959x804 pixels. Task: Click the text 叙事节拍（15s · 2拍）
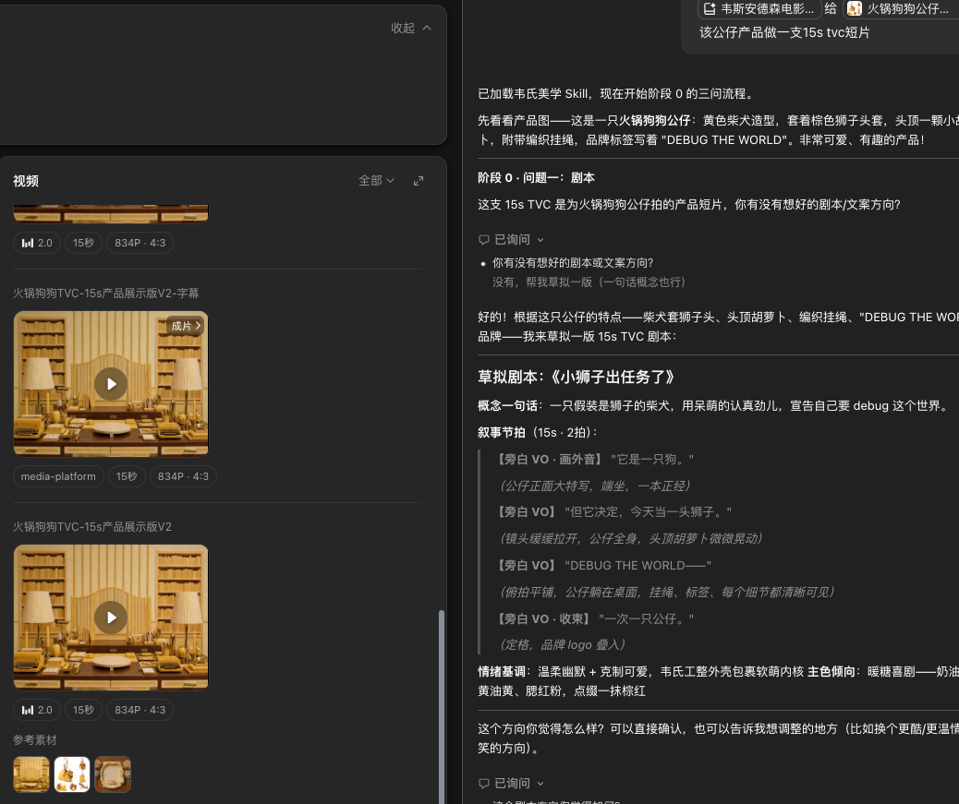click(538, 433)
